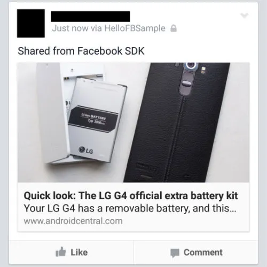Open the HelloFBSample app link
The image size is (267, 267).
tap(135, 28)
